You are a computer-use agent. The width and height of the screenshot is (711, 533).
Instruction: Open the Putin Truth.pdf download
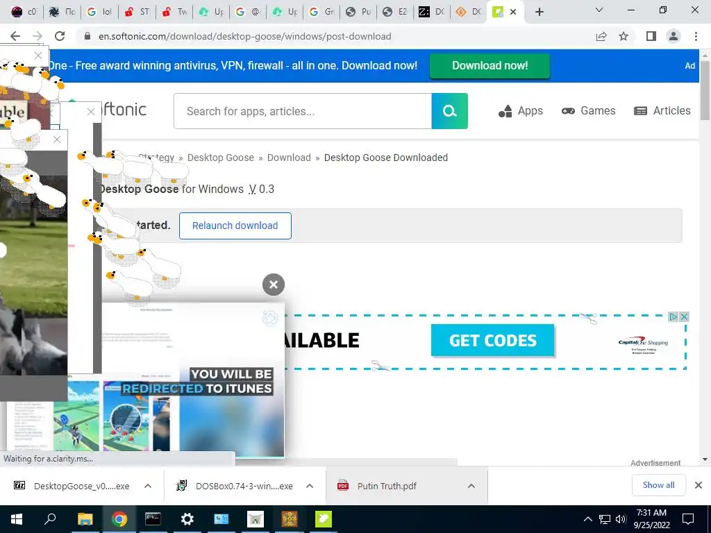coord(377,486)
